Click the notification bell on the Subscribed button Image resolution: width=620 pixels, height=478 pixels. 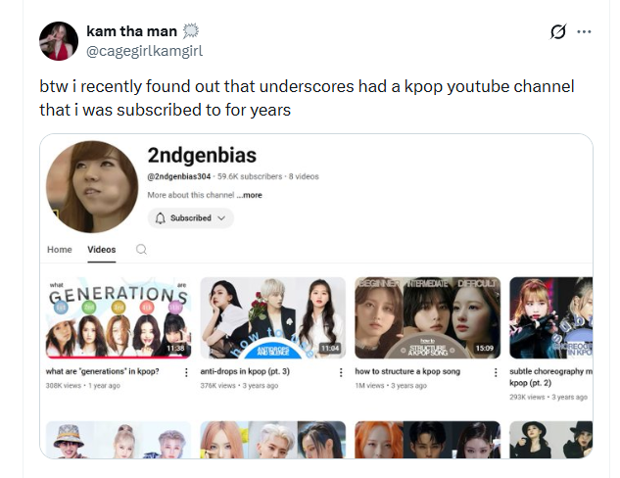click(x=160, y=218)
